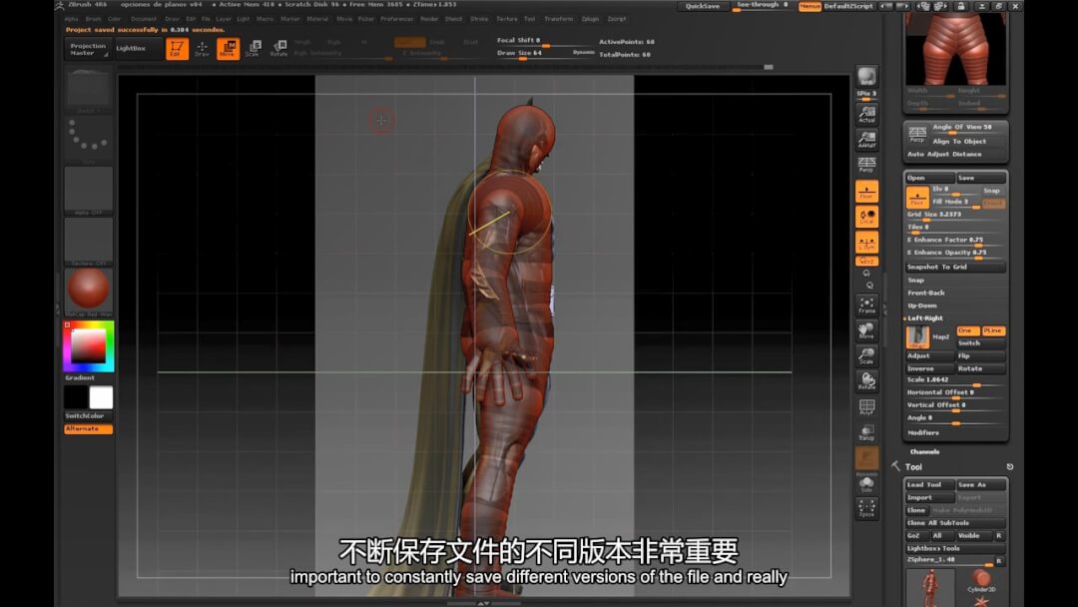Click the Actual size icon
Screen dimensions: 1078x607
[867, 114]
